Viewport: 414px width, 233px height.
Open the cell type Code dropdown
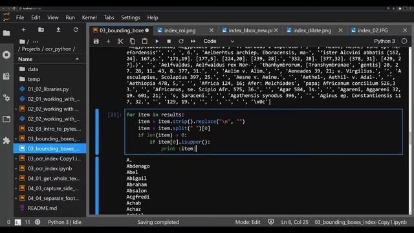tap(219, 41)
